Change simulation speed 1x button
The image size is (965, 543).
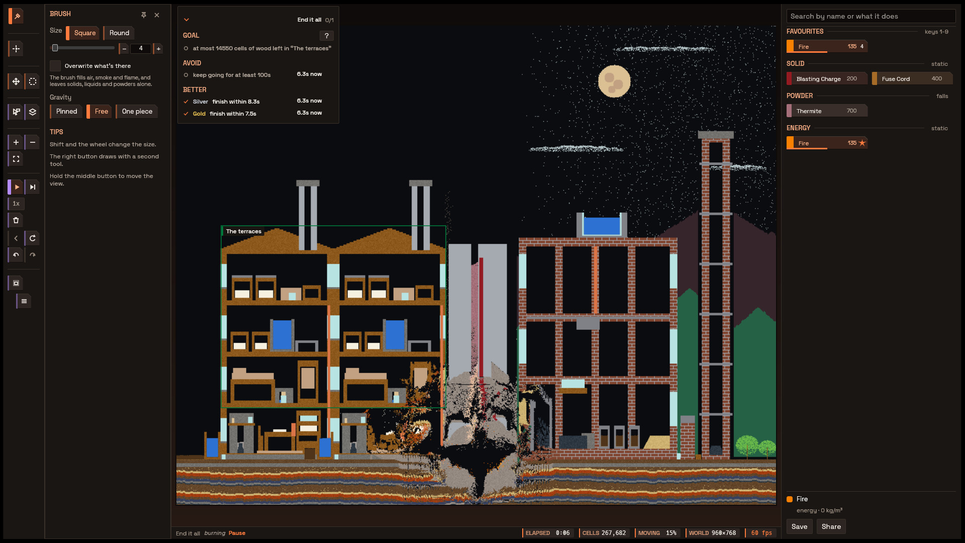pos(16,204)
